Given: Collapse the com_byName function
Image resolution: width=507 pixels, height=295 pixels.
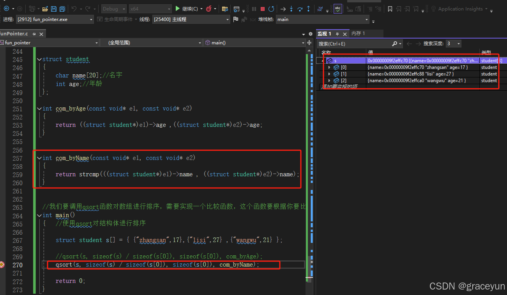Looking at the screenshot, I should click(x=39, y=158).
